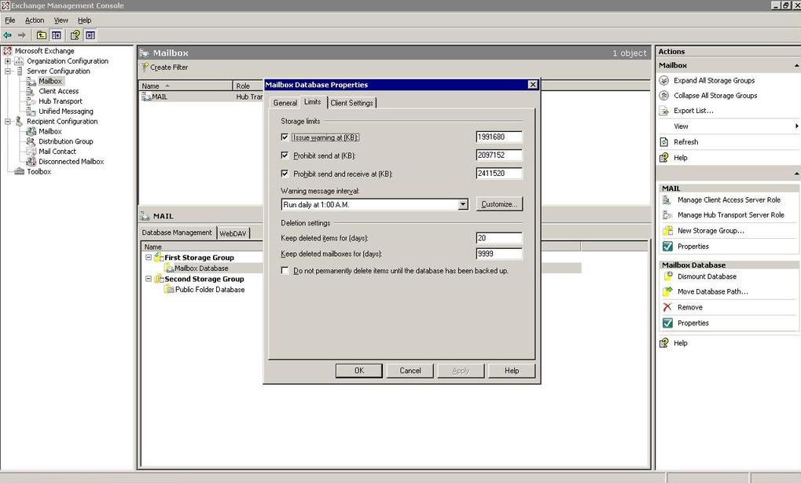This screenshot has width=801, height=483.
Task: Click the Properties icon under MAIL section
Action: click(667, 247)
